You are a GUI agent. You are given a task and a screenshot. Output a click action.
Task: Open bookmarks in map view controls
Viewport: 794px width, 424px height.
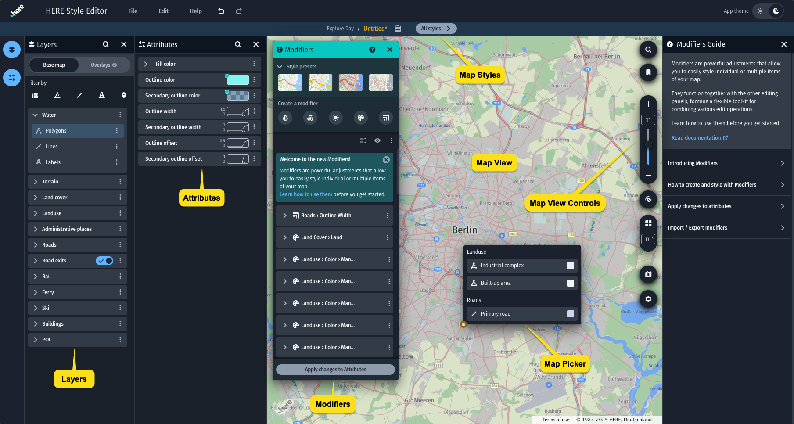[x=648, y=72]
